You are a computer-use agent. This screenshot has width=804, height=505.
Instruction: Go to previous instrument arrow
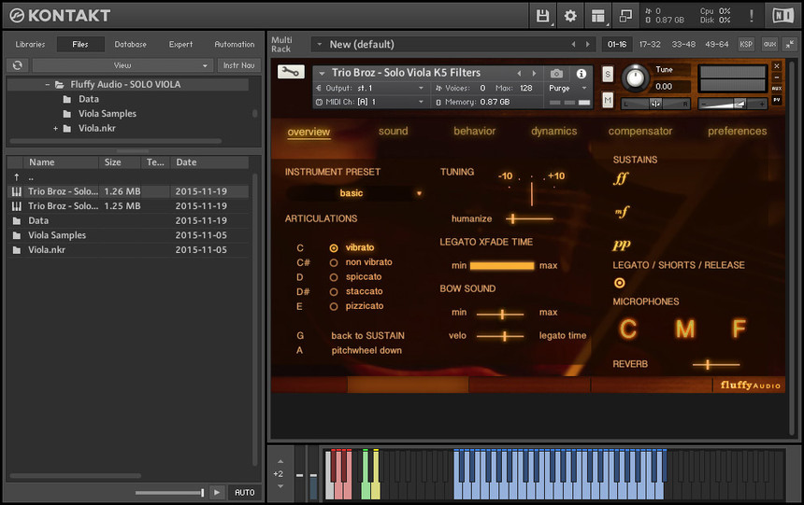coord(519,74)
